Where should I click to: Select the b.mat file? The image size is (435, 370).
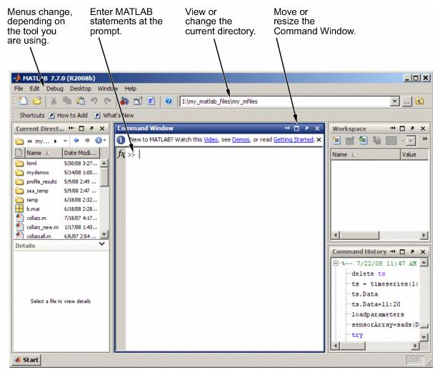pyautogui.click(x=33, y=209)
